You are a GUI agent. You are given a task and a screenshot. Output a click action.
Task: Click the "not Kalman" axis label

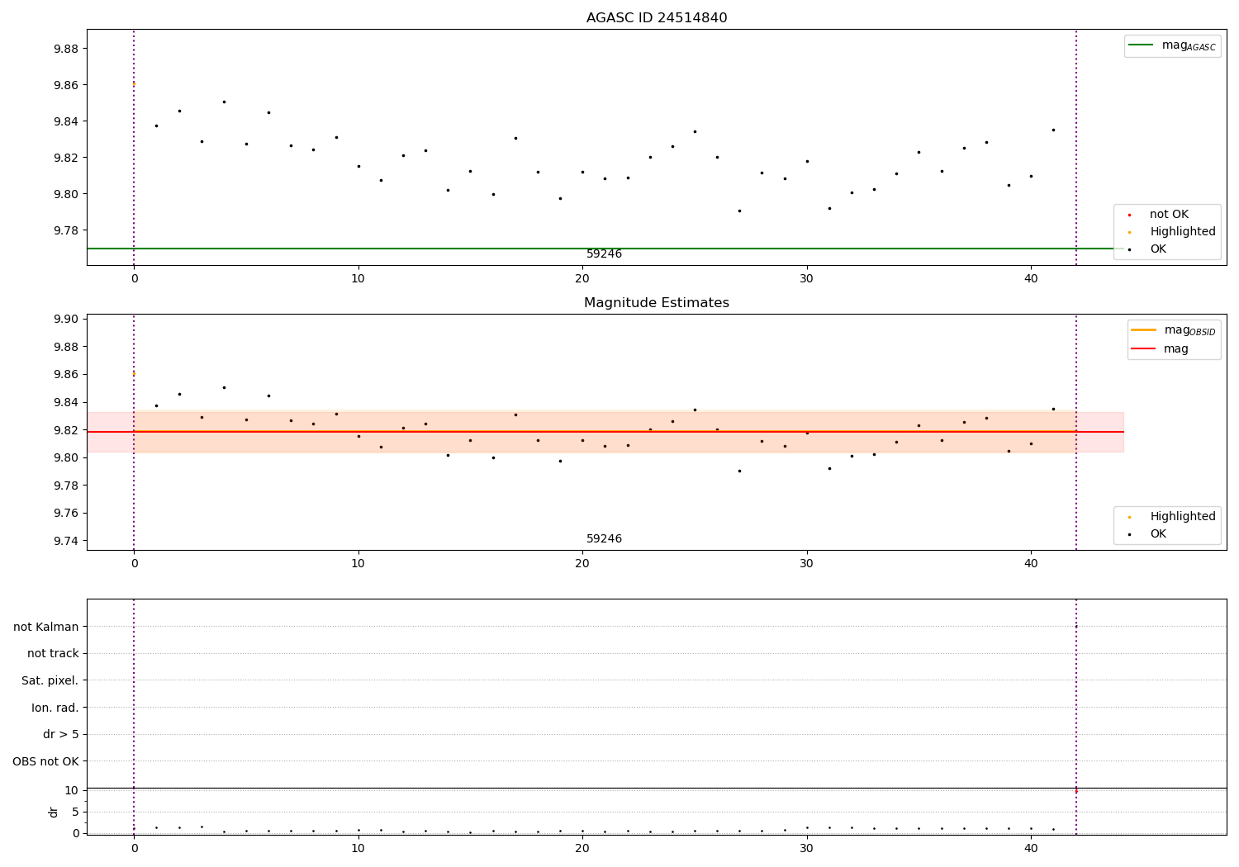click(x=46, y=627)
